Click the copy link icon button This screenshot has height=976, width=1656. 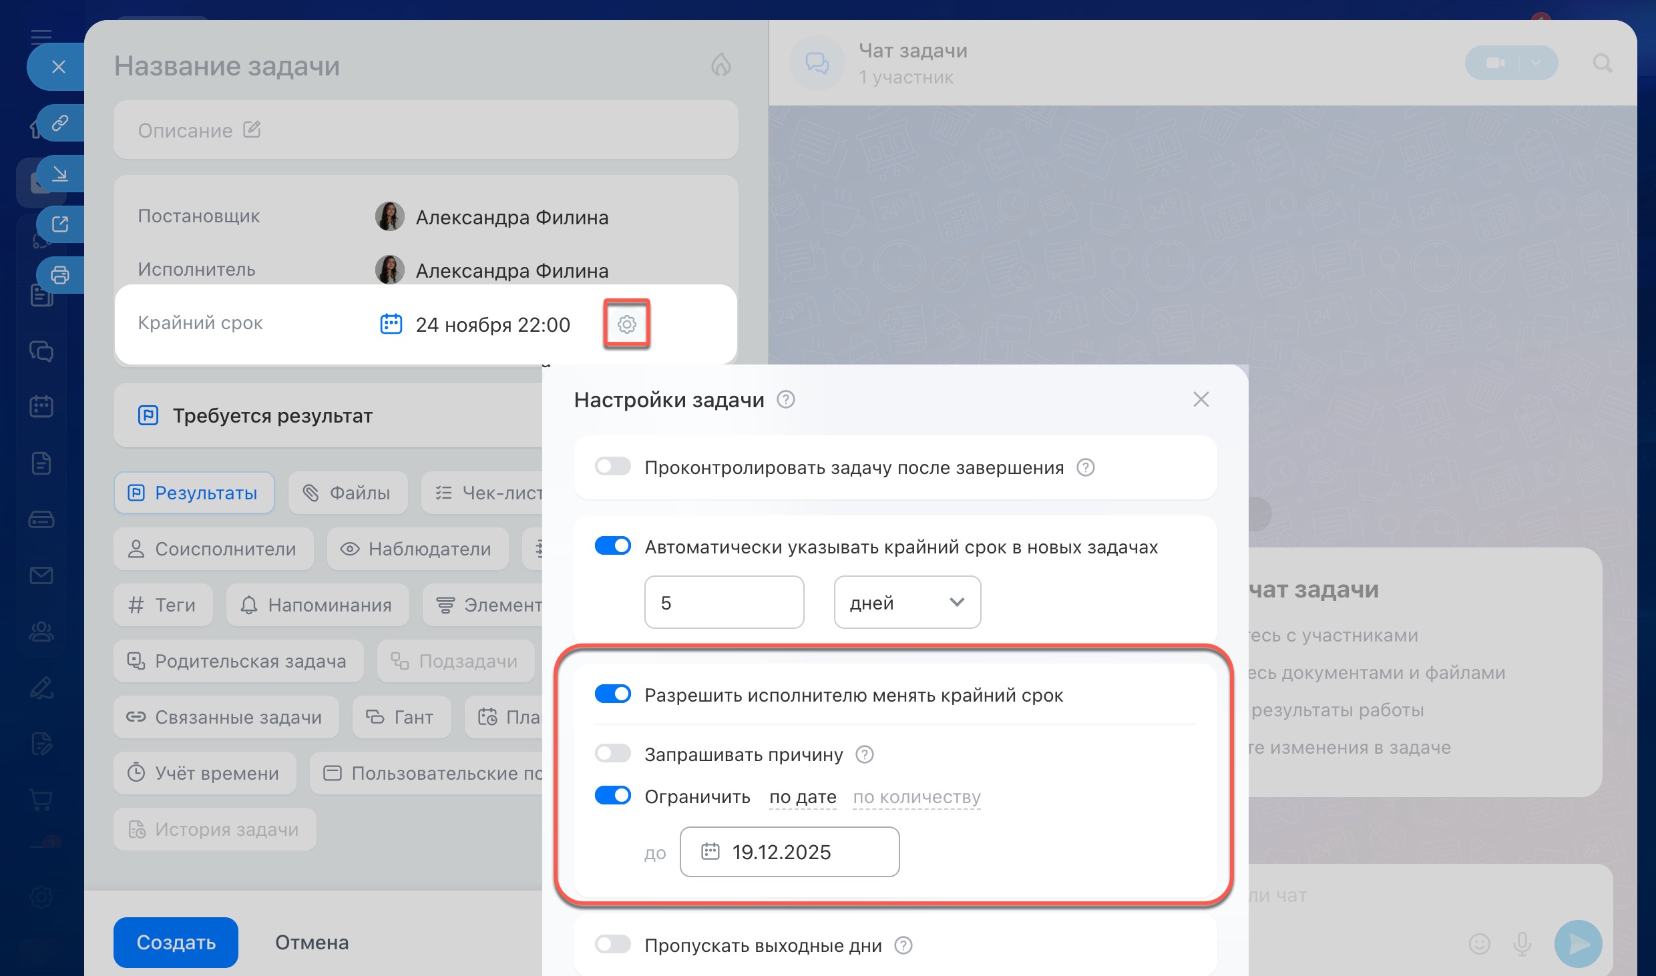coord(60,123)
